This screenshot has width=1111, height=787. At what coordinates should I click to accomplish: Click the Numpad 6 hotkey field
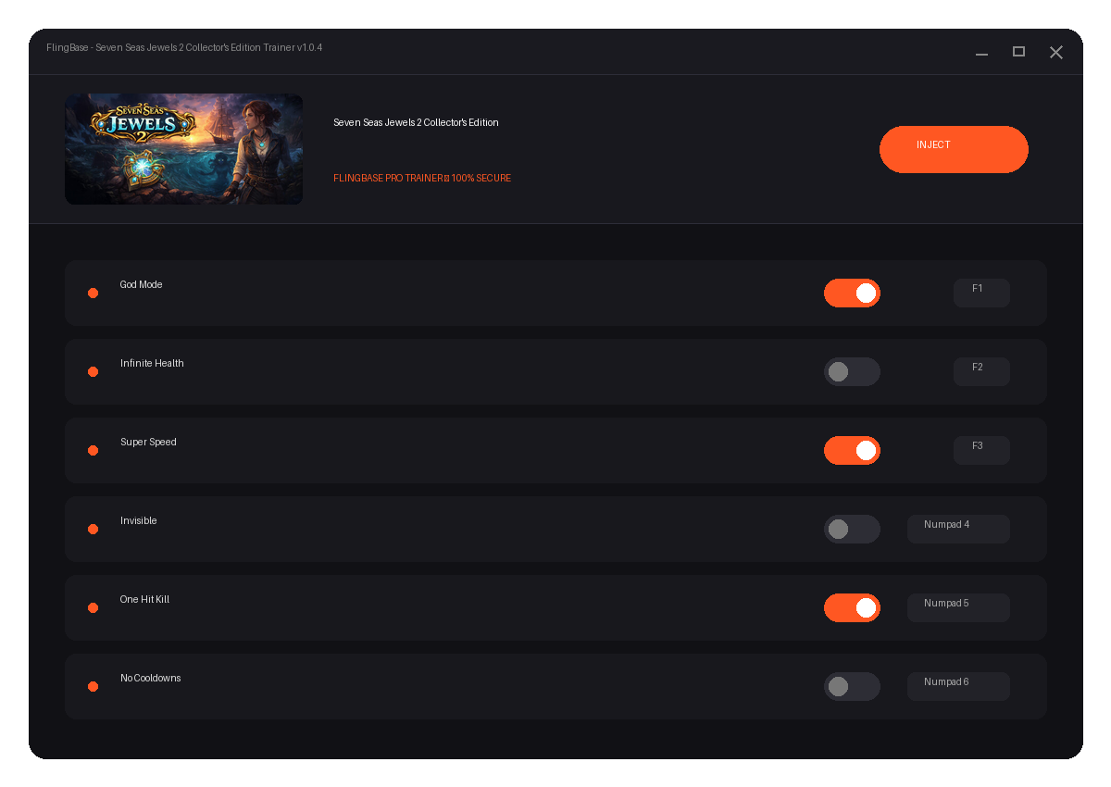tap(958, 686)
